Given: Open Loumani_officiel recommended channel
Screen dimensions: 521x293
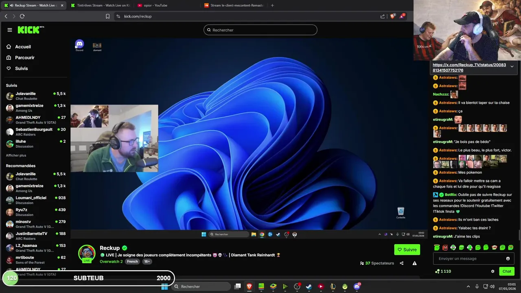Looking at the screenshot, I should pyautogui.click(x=36, y=200).
